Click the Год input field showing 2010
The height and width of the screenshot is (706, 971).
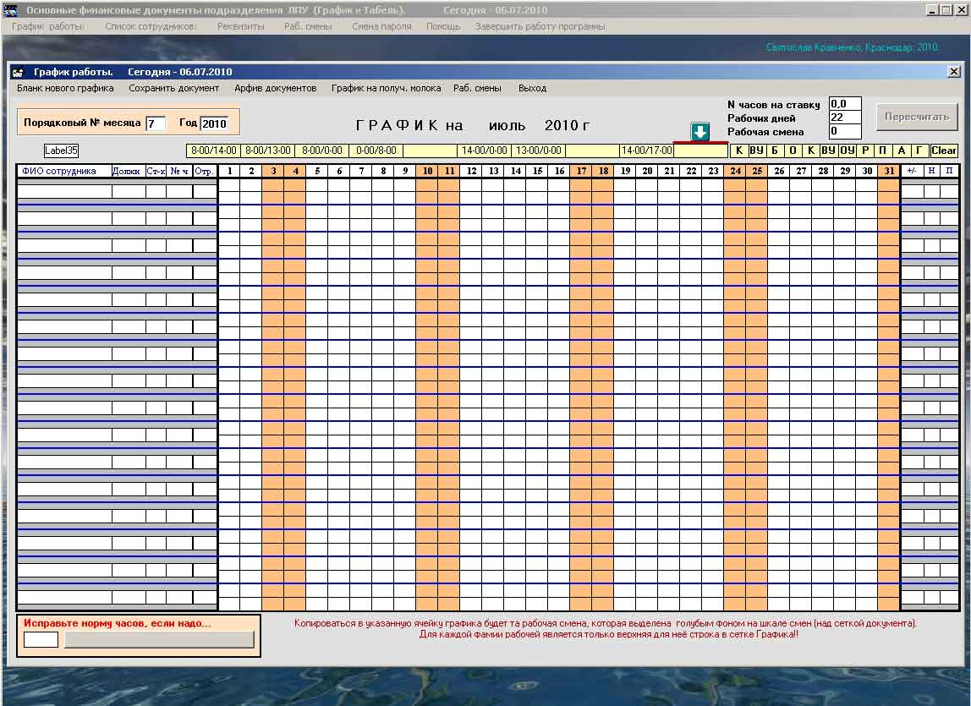coord(214,123)
